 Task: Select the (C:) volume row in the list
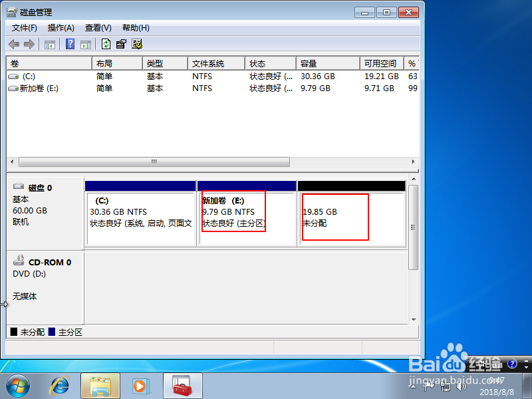(213, 76)
